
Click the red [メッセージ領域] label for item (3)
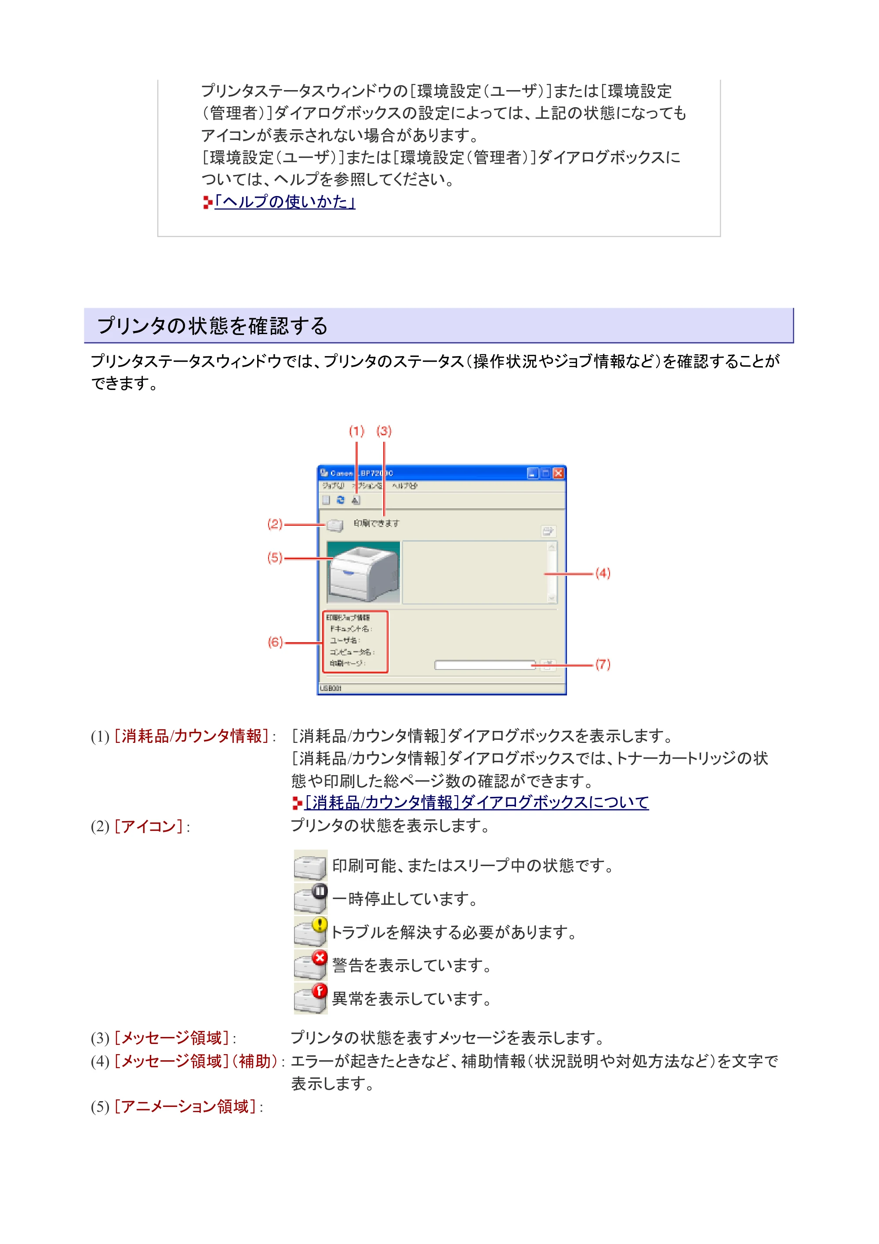(x=172, y=1038)
